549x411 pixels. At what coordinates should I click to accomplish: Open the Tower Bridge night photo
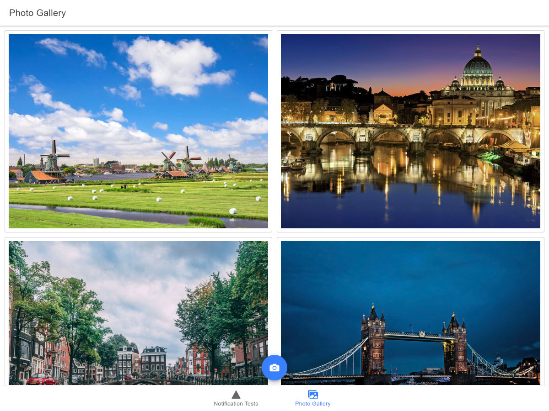point(410,313)
